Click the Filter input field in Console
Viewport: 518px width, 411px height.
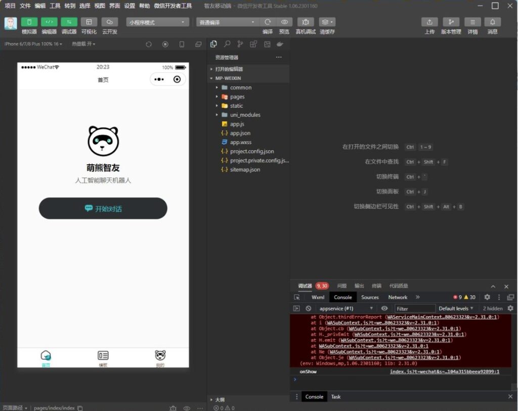414,308
